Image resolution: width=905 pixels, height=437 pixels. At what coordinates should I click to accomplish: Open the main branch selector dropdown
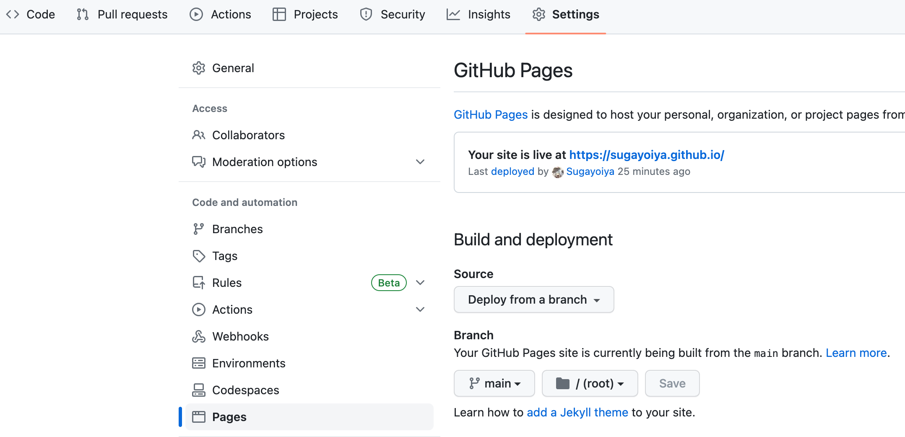tap(494, 383)
